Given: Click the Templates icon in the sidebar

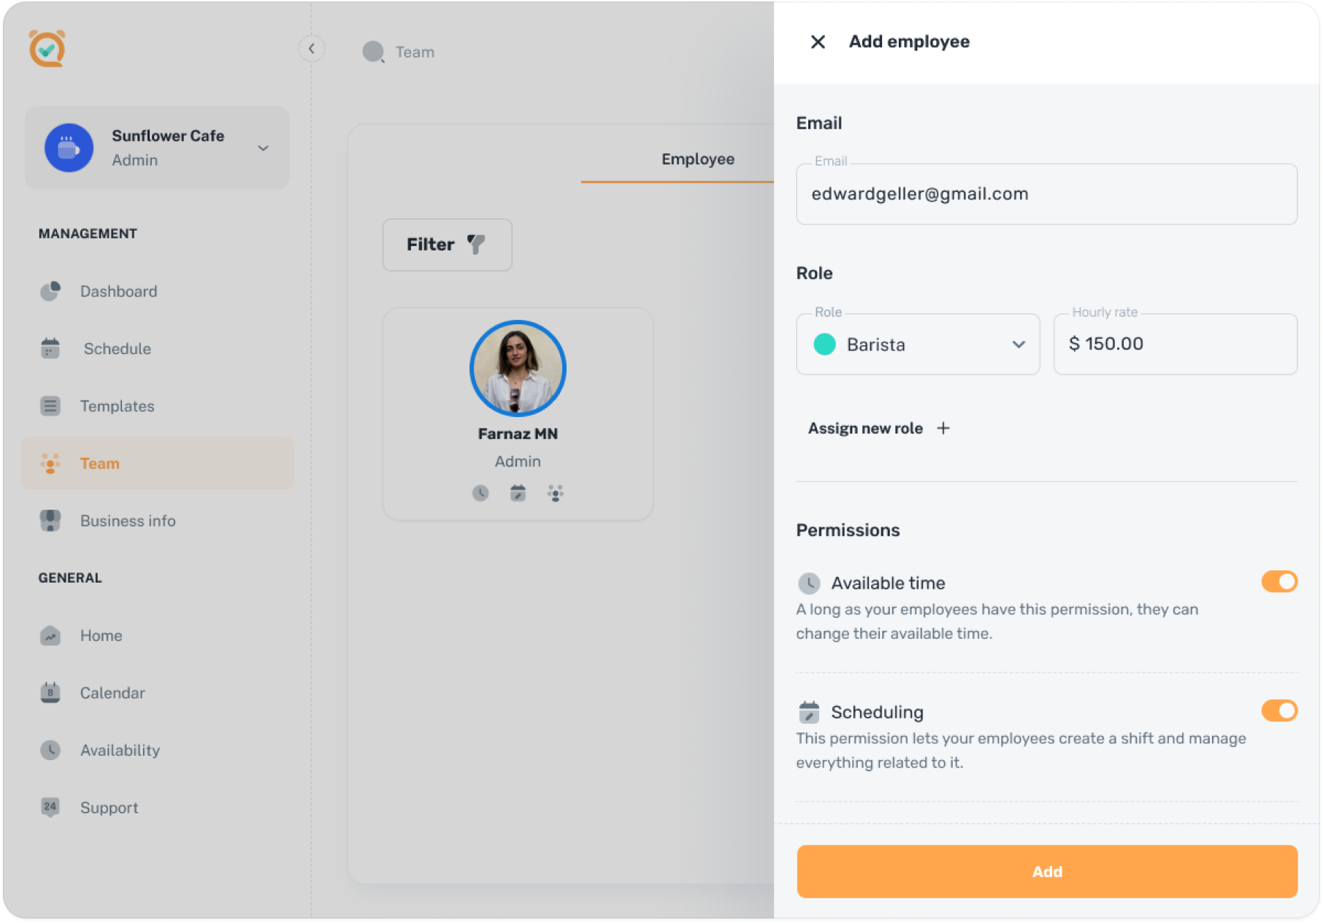Looking at the screenshot, I should (x=50, y=406).
